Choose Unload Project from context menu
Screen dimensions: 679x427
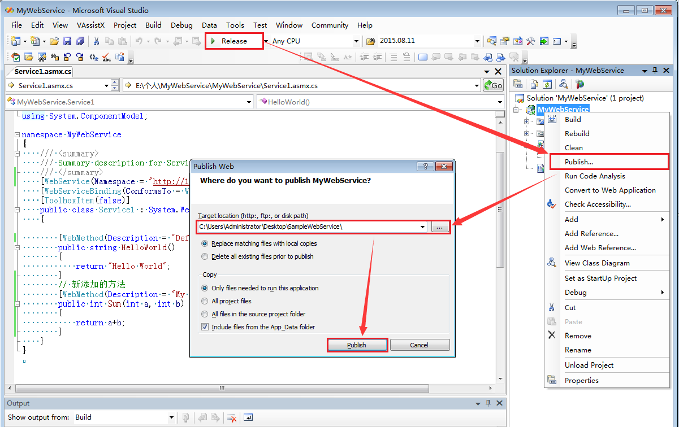[x=607, y=365]
